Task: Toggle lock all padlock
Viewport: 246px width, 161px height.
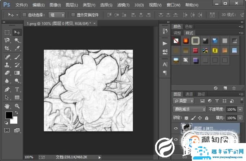Action: tap(207, 118)
